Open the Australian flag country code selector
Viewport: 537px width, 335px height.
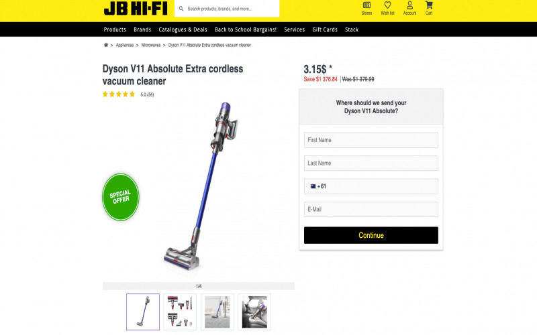[313, 186]
